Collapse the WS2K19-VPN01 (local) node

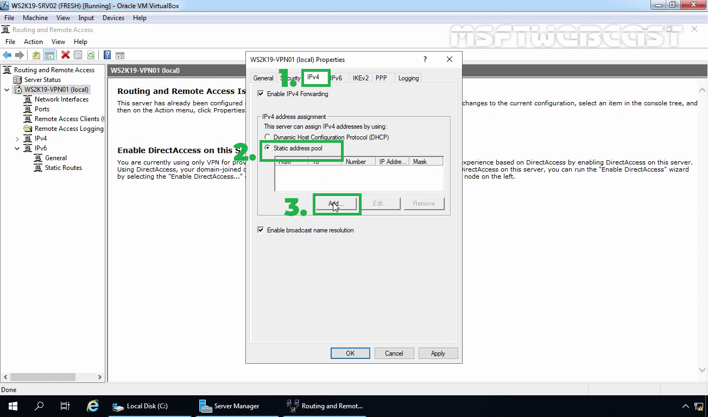tap(7, 90)
